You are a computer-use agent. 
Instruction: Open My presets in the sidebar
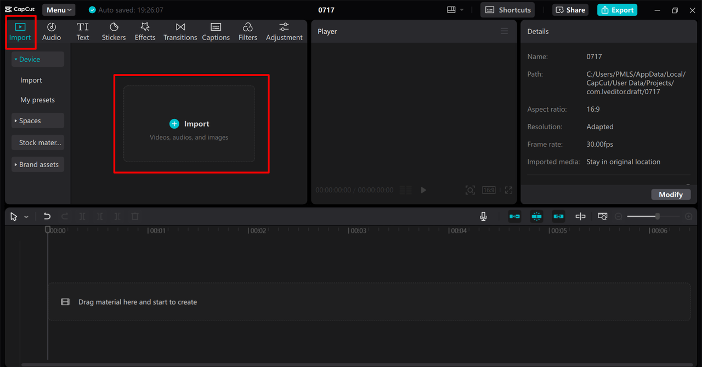[37, 100]
